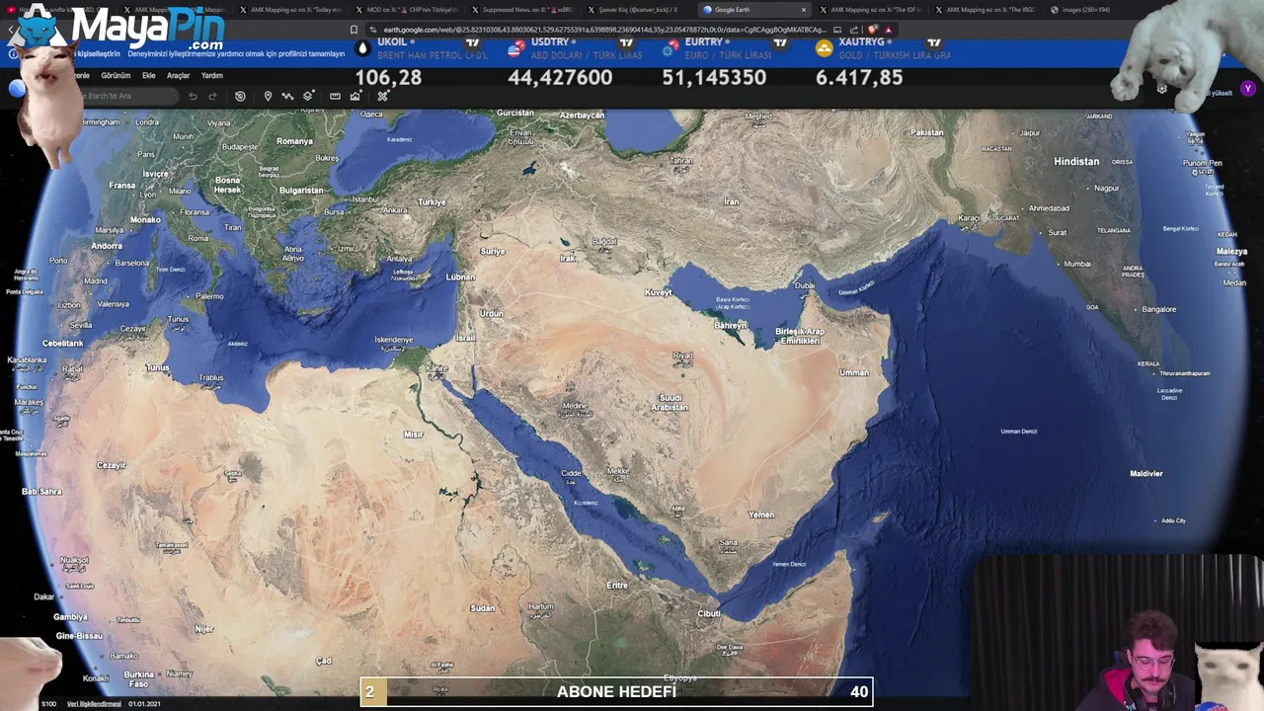The height and width of the screenshot is (711, 1264).
Task: Select the draw path tool
Action: click(x=287, y=96)
